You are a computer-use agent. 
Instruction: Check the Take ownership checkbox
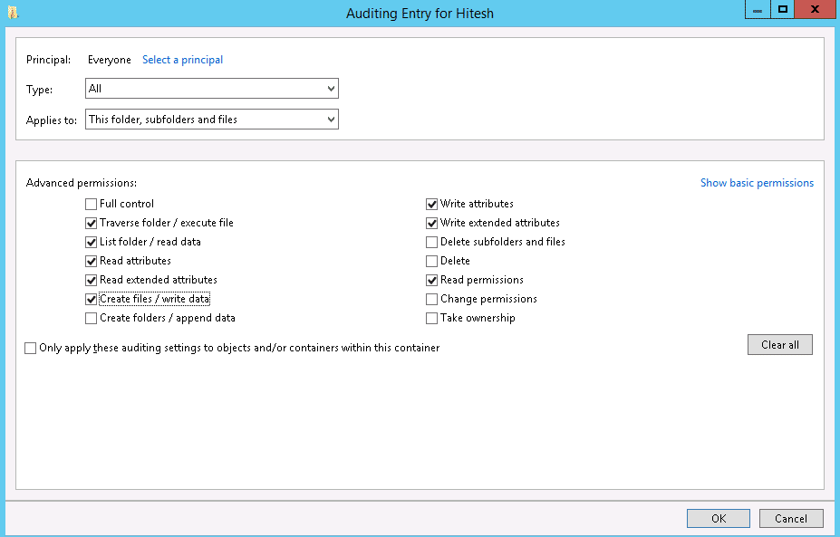432,318
